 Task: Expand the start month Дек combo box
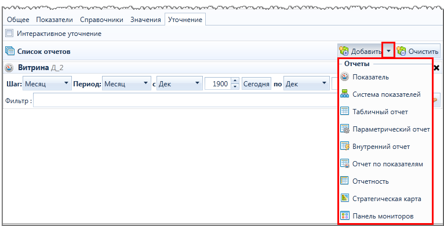[x=180, y=83]
